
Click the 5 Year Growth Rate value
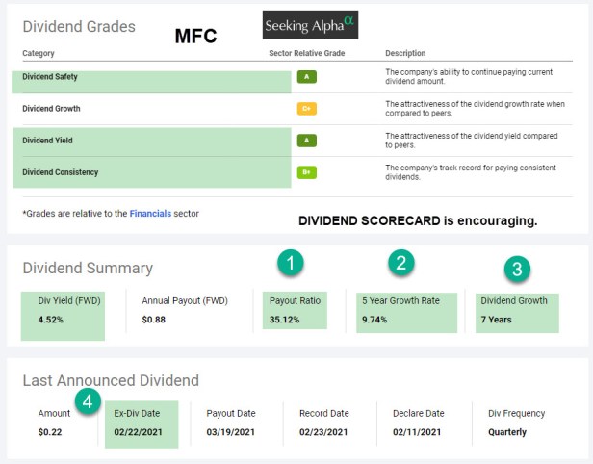(x=373, y=320)
